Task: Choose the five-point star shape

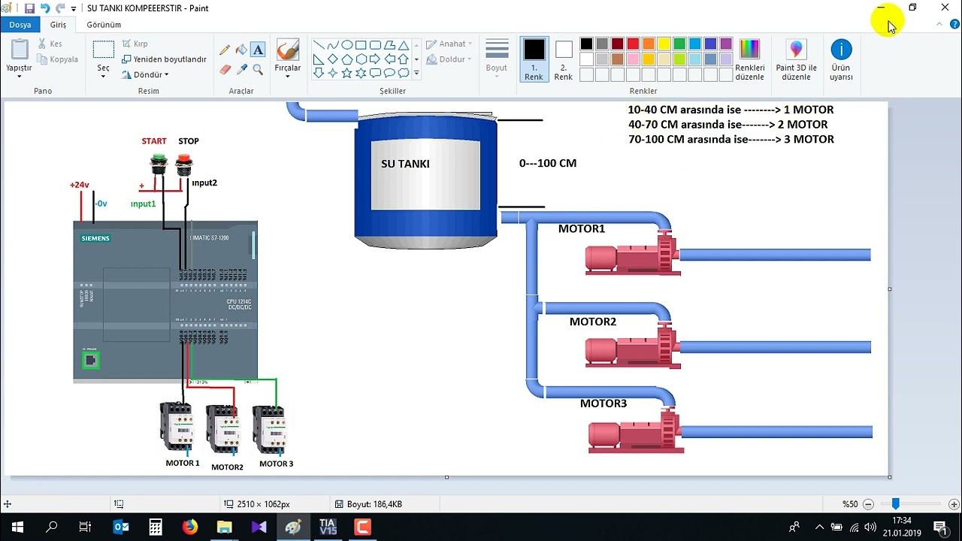Action: coord(346,73)
